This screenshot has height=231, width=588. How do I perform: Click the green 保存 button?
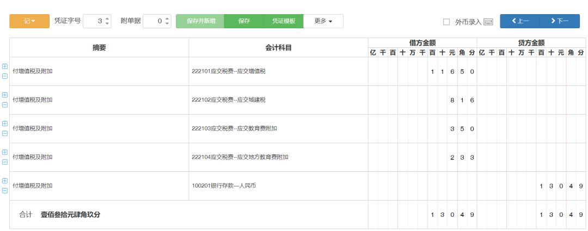click(244, 21)
